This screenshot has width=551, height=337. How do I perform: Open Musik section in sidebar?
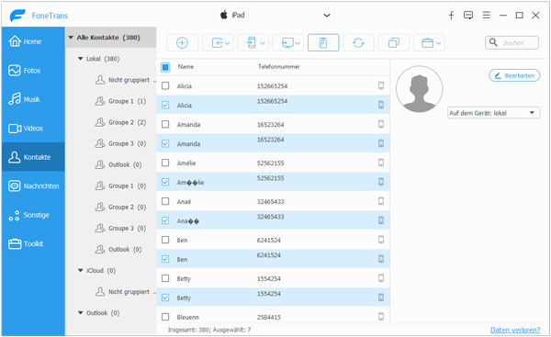[x=33, y=99]
